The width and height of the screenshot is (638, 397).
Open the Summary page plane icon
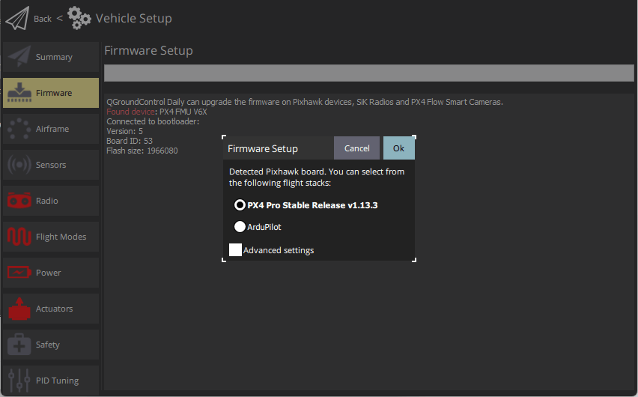[19, 57]
